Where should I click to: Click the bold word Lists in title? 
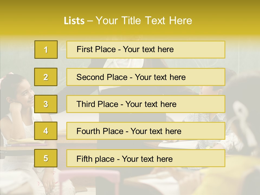click(74, 21)
